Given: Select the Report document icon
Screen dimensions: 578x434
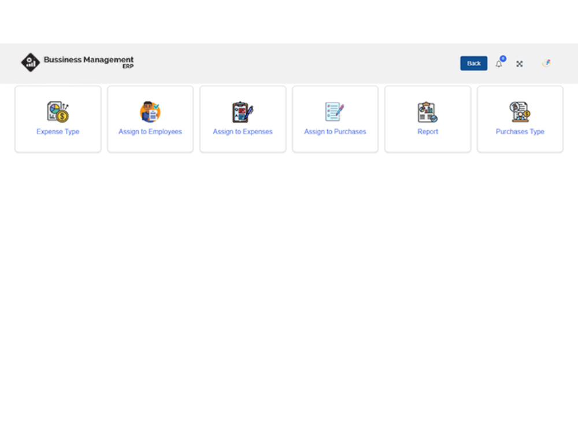Looking at the screenshot, I should tap(428, 111).
